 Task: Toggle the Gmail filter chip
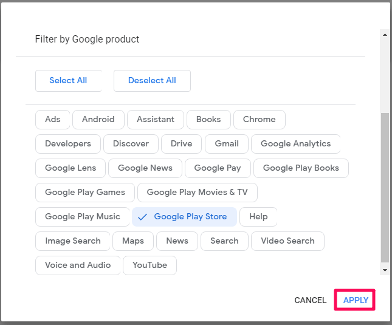tap(227, 143)
